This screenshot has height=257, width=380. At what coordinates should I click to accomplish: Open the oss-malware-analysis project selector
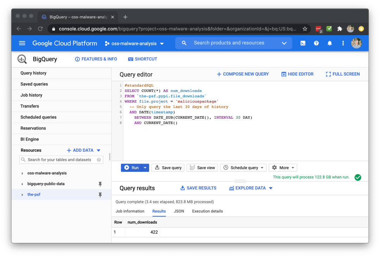tap(134, 44)
